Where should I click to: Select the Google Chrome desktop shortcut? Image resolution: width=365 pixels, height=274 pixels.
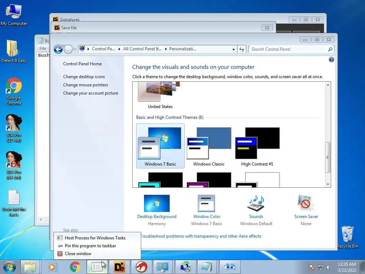tap(14, 91)
